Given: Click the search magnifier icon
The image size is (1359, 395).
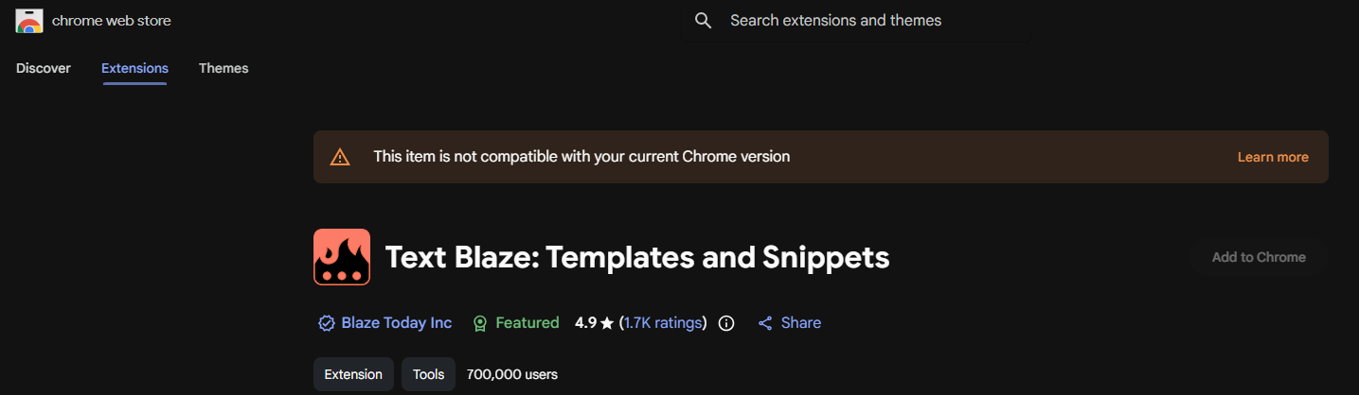Looking at the screenshot, I should click(x=703, y=21).
